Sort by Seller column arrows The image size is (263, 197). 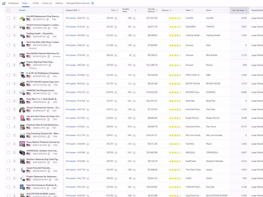point(192,11)
